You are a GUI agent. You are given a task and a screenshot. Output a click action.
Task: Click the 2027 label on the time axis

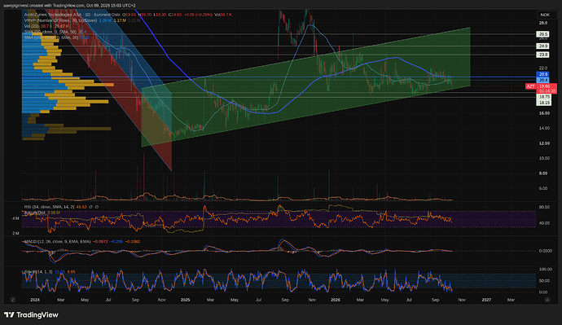(x=486, y=300)
